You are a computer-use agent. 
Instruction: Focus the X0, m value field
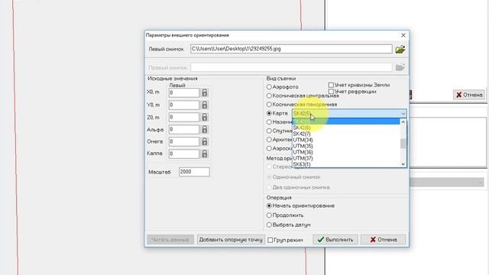tap(184, 92)
